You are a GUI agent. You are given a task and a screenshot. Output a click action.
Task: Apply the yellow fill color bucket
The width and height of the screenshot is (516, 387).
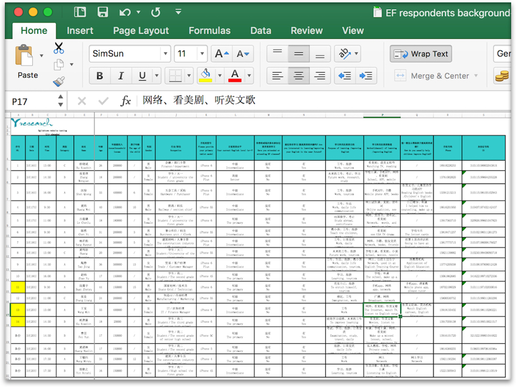click(206, 76)
